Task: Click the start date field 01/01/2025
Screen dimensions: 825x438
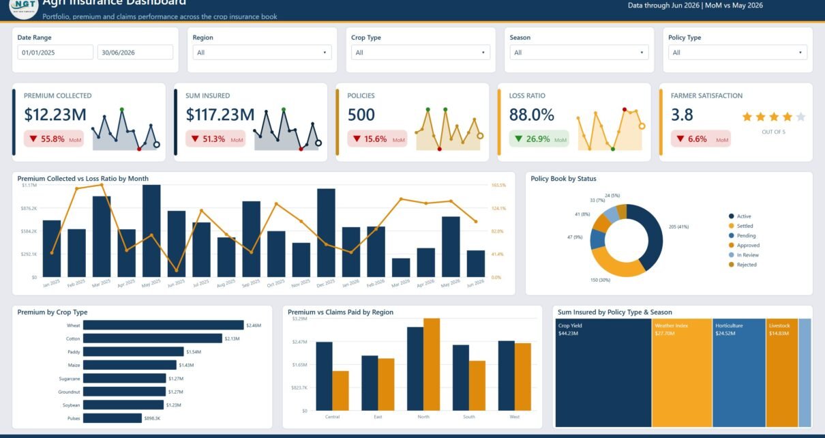Action: pos(55,53)
